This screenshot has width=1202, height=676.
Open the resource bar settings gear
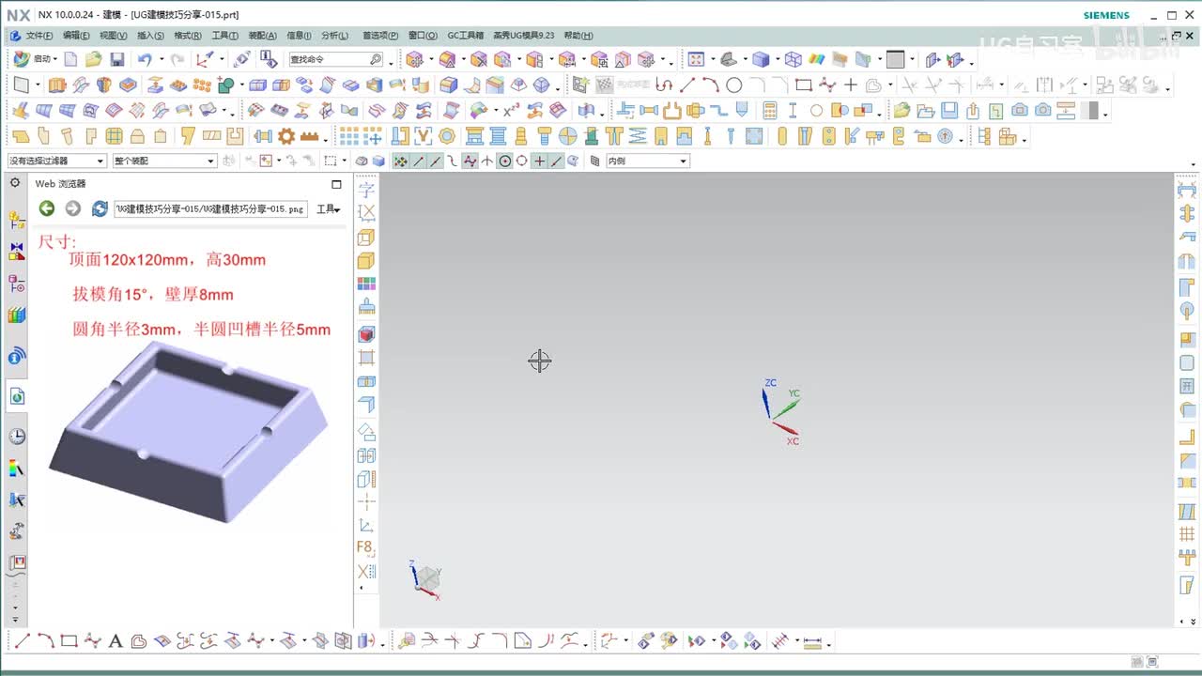[14, 183]
